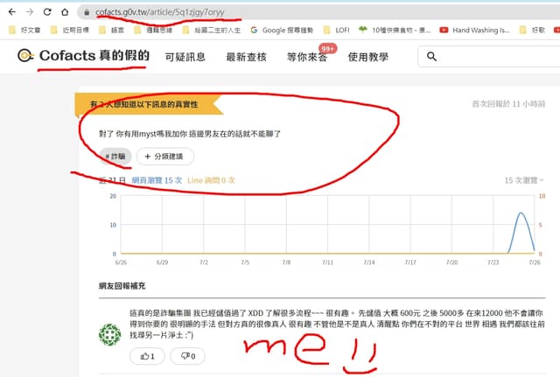Viewport: 560px width, 377px height.
Task: Upvote the comment with thumbs-up 1
Action: point(147,356)
